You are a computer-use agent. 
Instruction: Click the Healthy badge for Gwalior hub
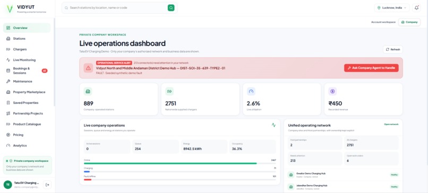[394, 175]
